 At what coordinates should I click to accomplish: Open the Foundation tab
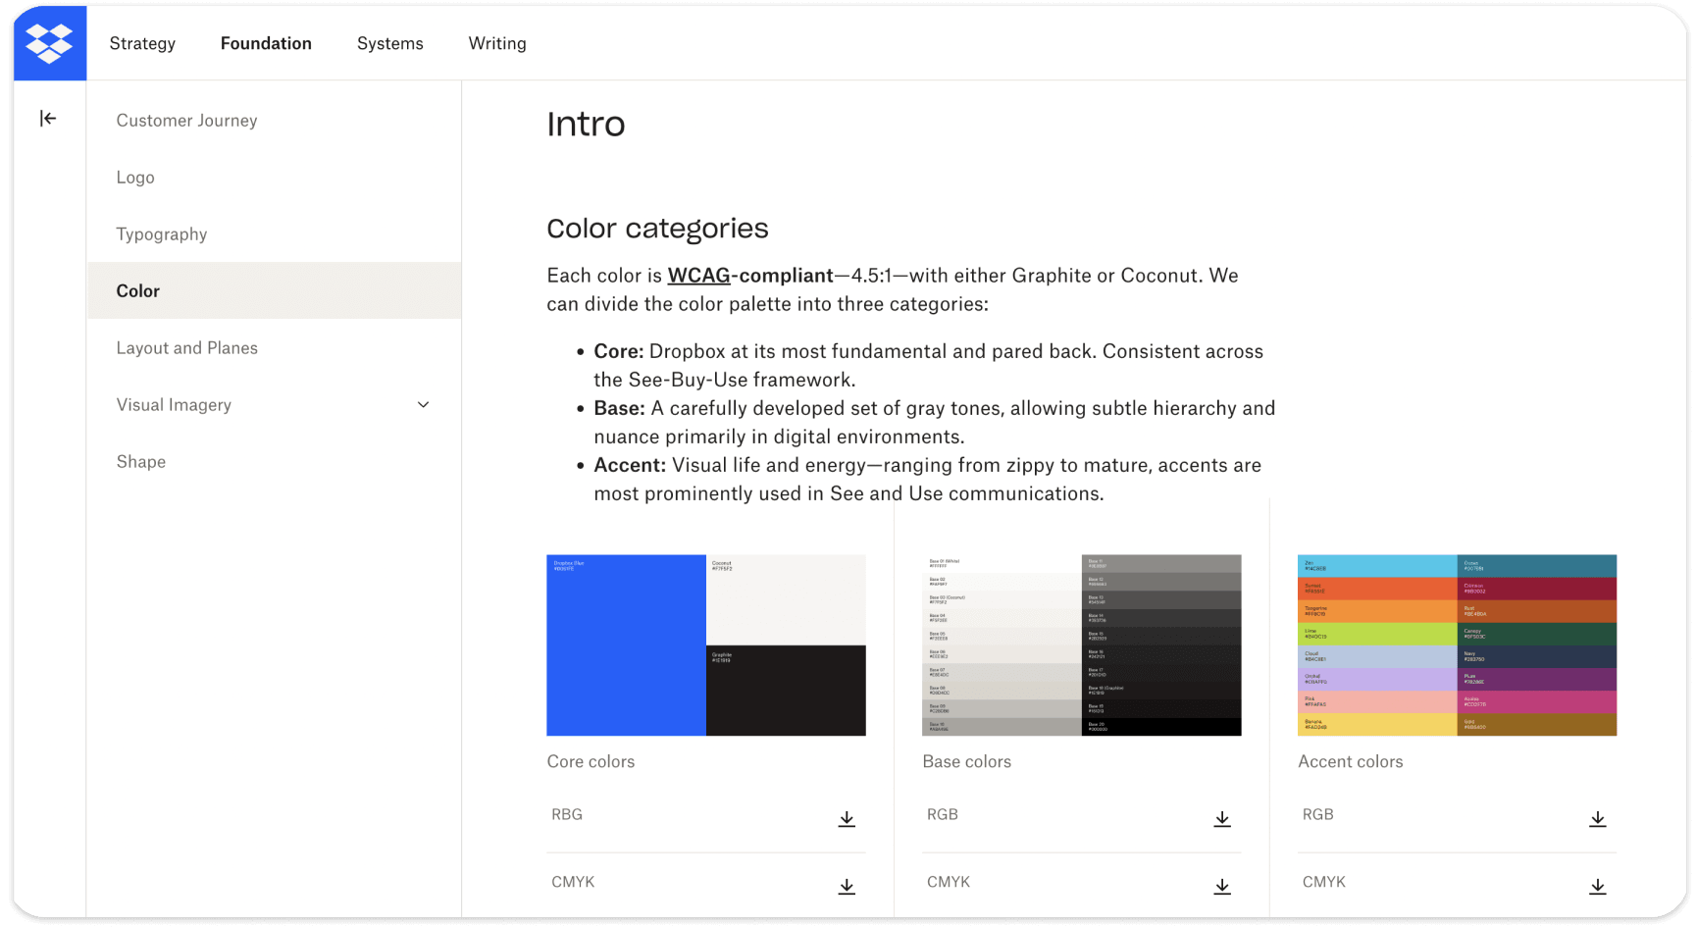tap(266, 43)
